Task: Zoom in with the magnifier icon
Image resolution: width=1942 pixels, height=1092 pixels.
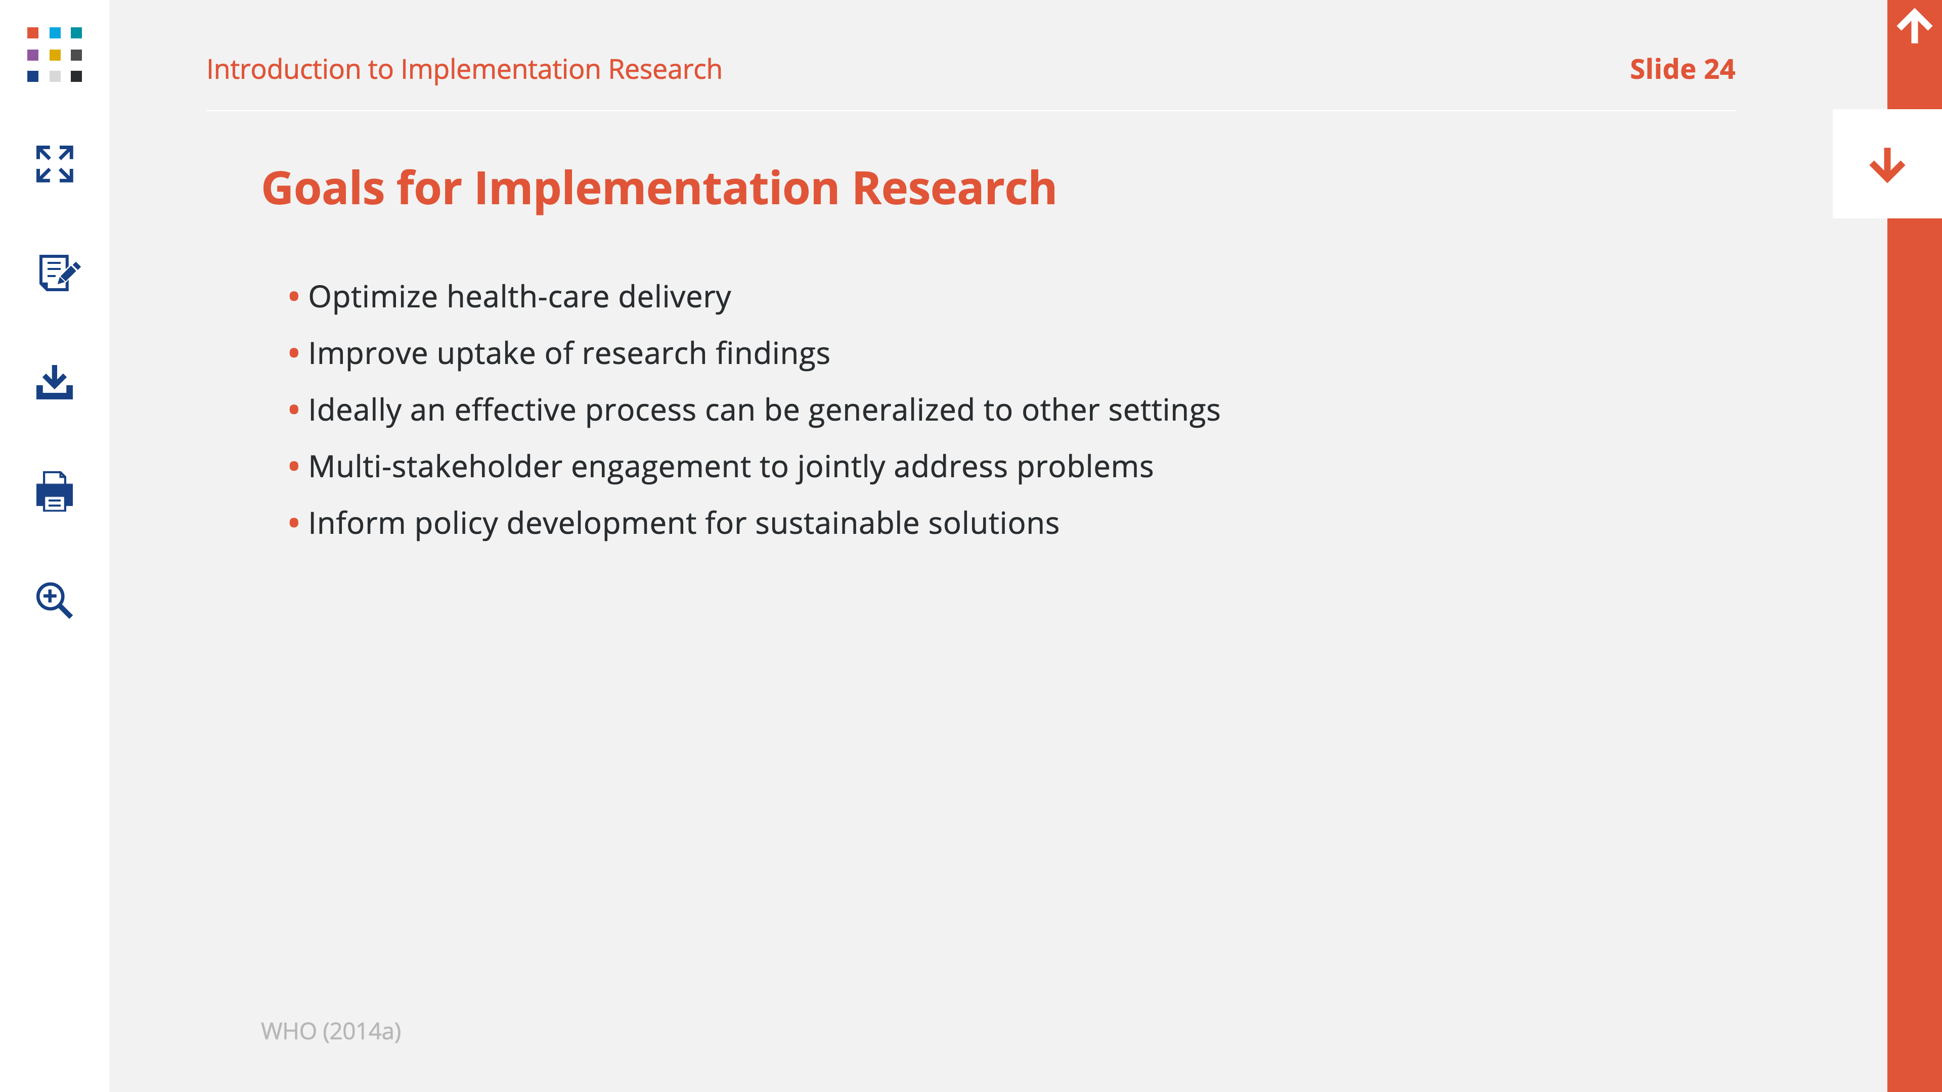Action: click(x=54, y=600)
